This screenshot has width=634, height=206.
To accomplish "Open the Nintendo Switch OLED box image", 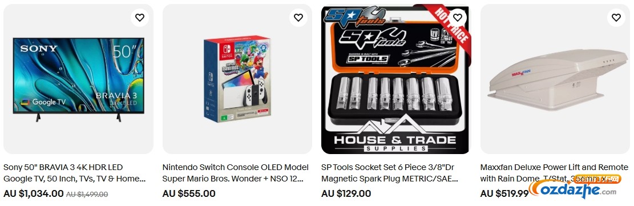I will click(x=237, y=79).
